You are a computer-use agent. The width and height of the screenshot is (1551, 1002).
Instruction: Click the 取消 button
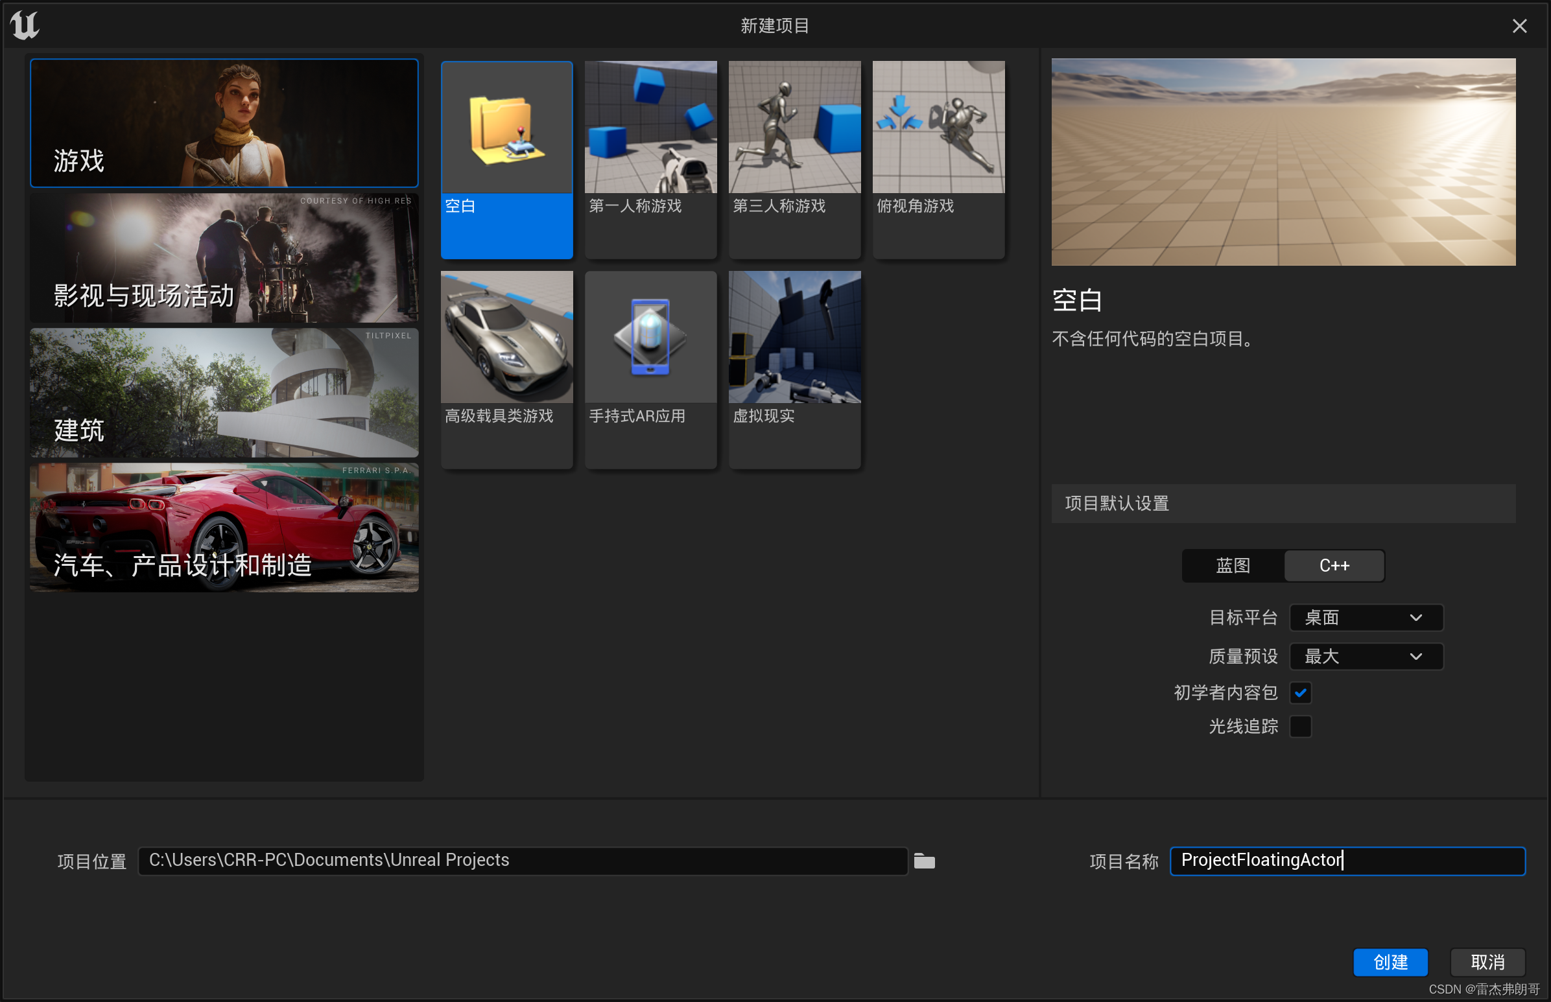1488,962
